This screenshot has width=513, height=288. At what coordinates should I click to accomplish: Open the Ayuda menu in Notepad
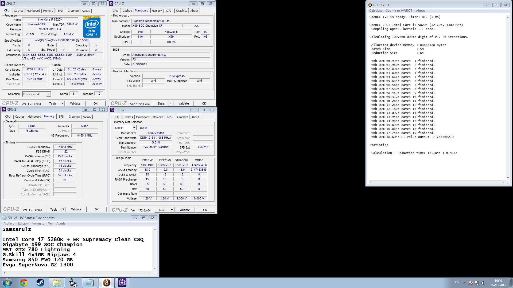tap(61, 223)
